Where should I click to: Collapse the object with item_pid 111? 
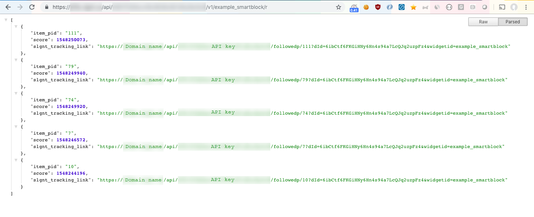(16, 27)
